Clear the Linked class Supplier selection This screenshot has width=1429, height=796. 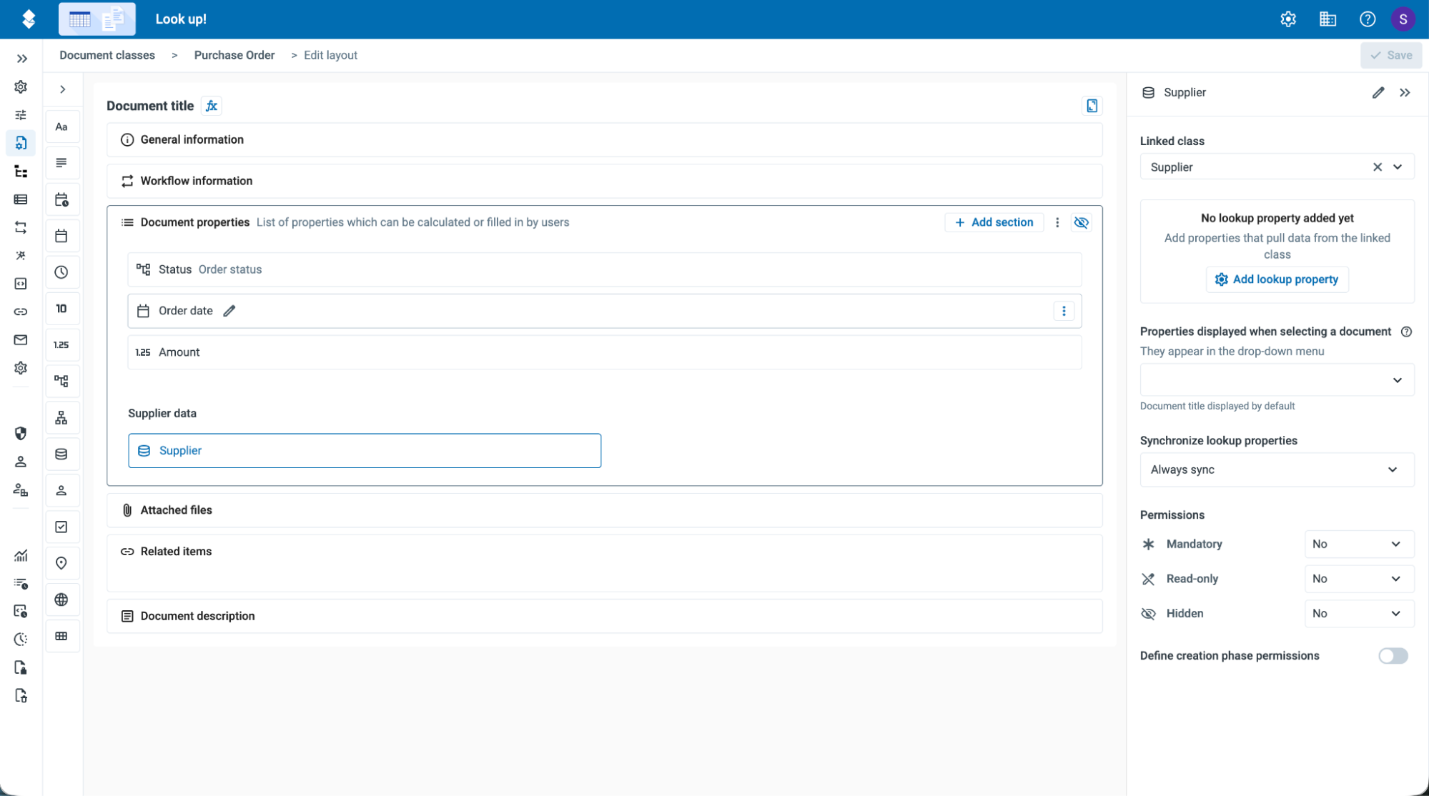(x=1377, y=167)
